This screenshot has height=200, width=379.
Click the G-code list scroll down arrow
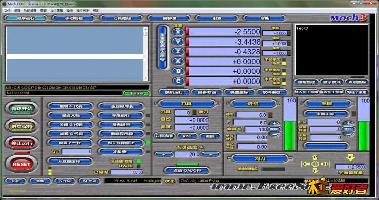click(146, 78)
